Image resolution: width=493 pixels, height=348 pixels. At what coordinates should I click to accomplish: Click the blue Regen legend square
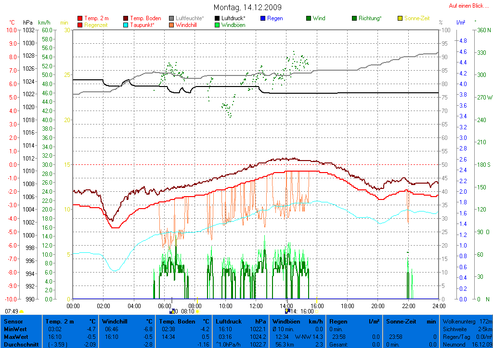[263, 18]
